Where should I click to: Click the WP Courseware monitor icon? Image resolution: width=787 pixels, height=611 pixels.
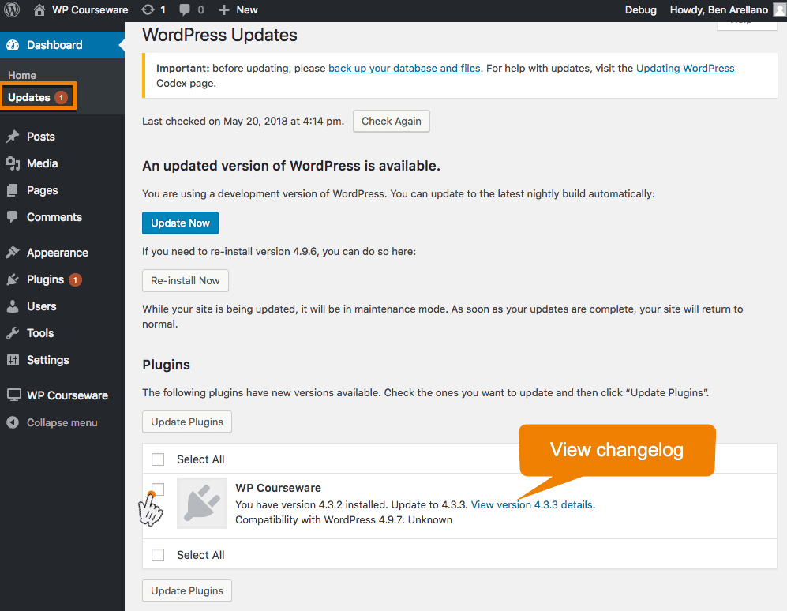(x=13, y=395)
